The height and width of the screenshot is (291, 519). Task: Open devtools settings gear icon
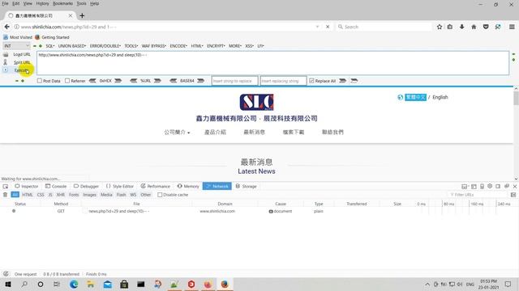(x=490, y=187)
